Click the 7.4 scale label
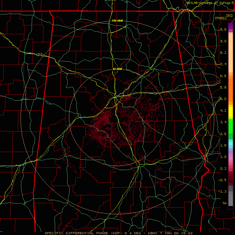The width and height of the screenshot is (235, 235). pyautogui.click(x=223, y=64)
